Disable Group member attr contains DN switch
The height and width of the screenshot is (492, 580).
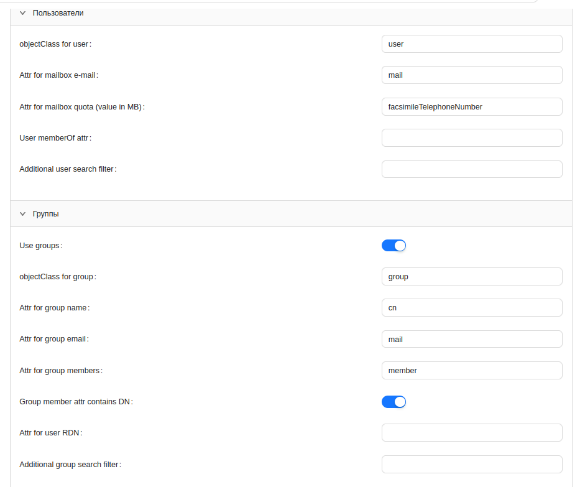pyautogui.click(x=394, y=402)
